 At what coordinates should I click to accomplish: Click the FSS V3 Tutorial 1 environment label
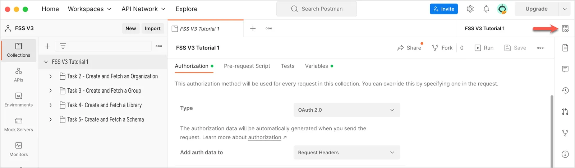point(485,28)
